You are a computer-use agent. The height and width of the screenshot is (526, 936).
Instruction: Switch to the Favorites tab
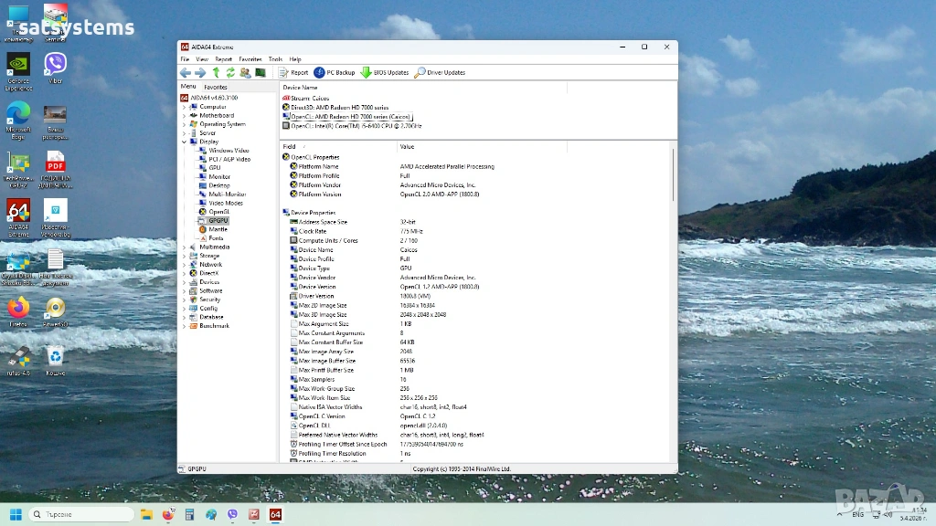pyautogui.click(x=216, y=87)
